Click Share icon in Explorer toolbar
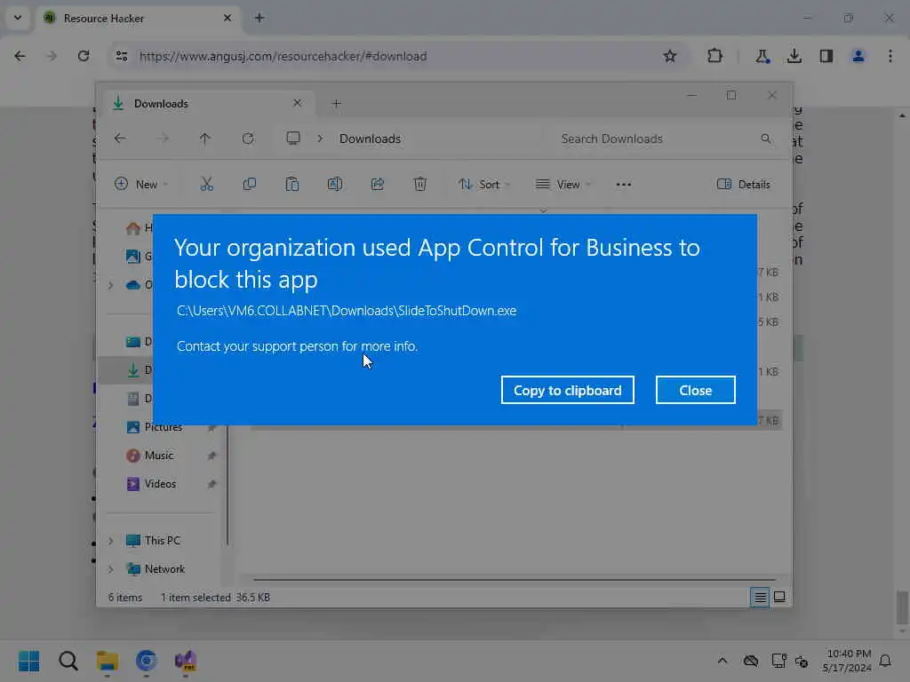The height and width of the screenshot is (682, 910). [x=377, y=185]
